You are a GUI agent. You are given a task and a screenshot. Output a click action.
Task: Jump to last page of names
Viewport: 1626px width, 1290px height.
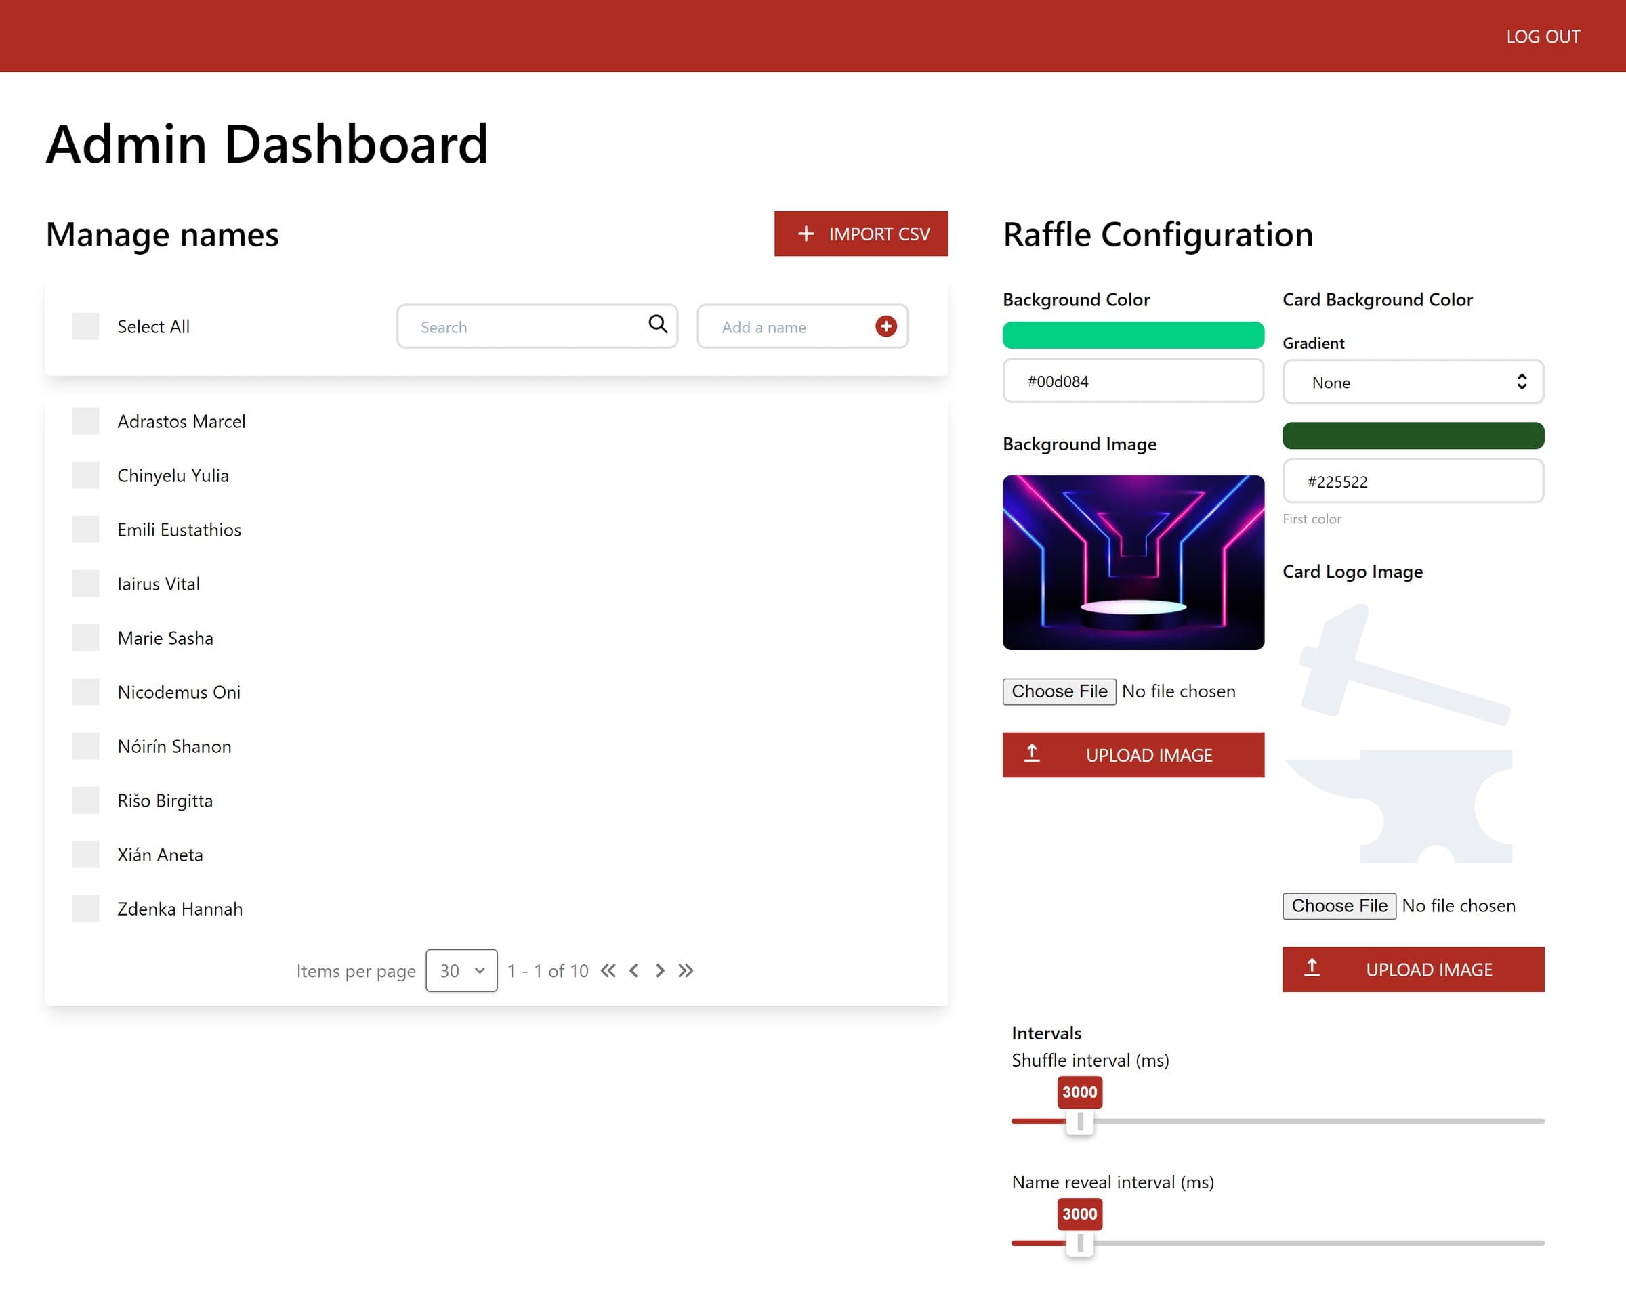(x=685, y=970)
